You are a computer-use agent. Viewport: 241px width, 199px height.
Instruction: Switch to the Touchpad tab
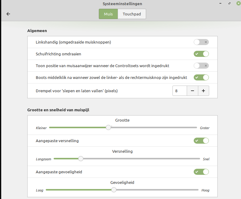coord(132,14)
